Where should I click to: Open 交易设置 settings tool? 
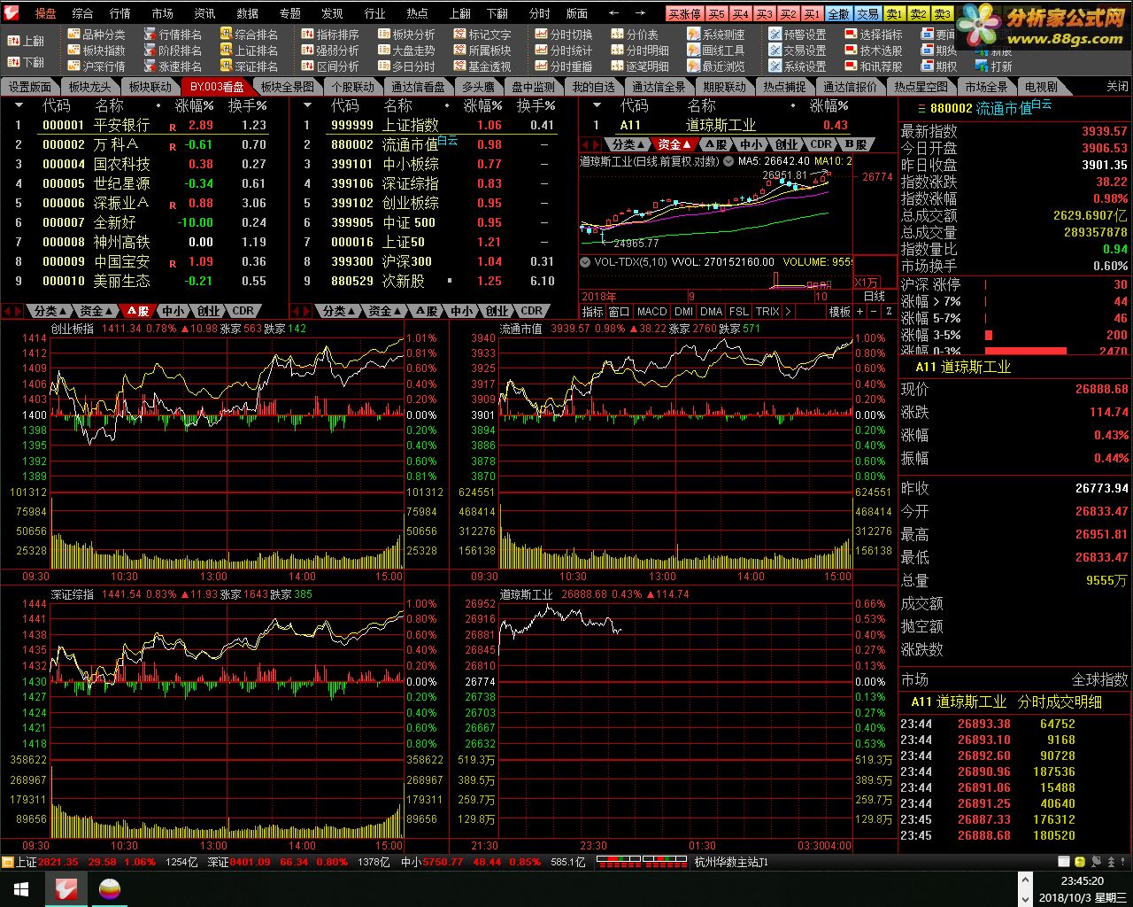pyautogui.click(x=798, y=50)
